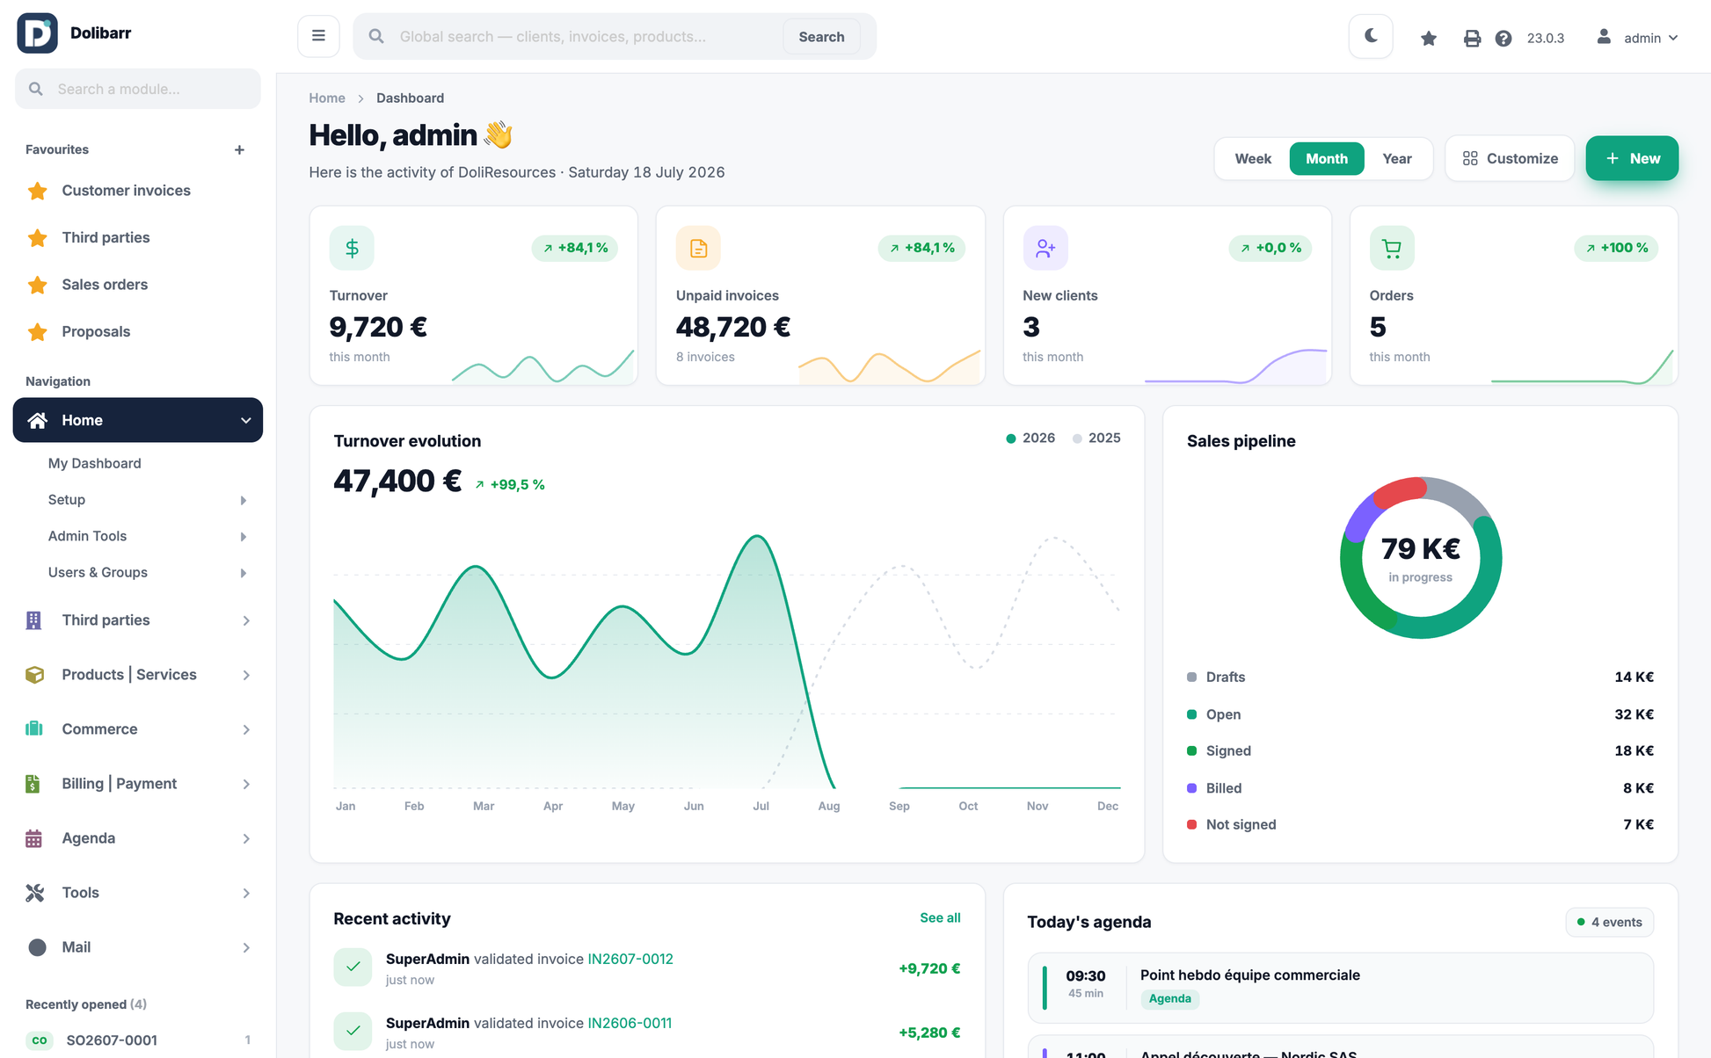Open the Mail navigation item
Screen dimensions: 1711x1058
138,947
